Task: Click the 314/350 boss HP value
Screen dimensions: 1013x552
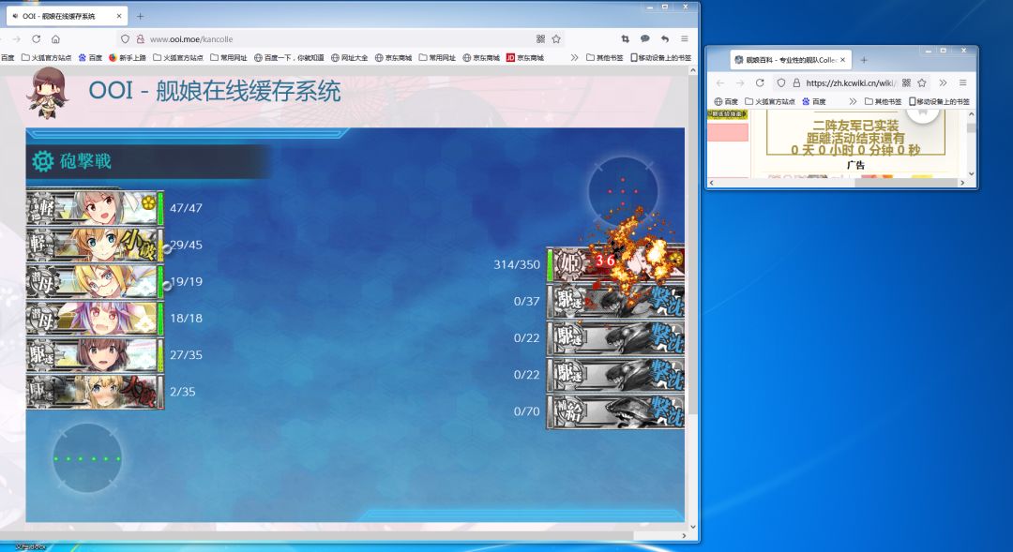Action: 516,264
